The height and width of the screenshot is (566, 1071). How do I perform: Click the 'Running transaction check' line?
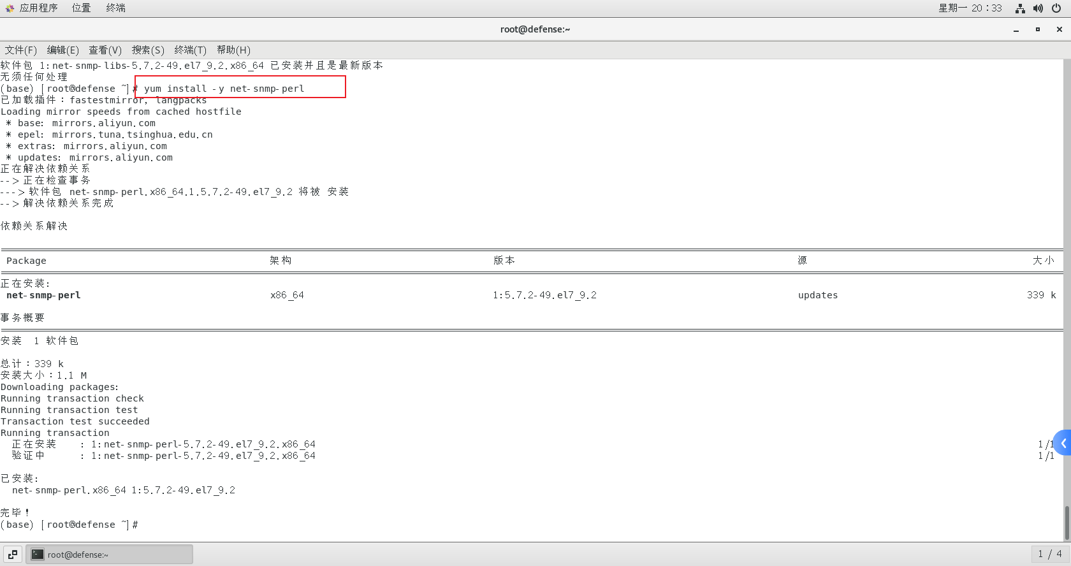[x=72, y=398]
